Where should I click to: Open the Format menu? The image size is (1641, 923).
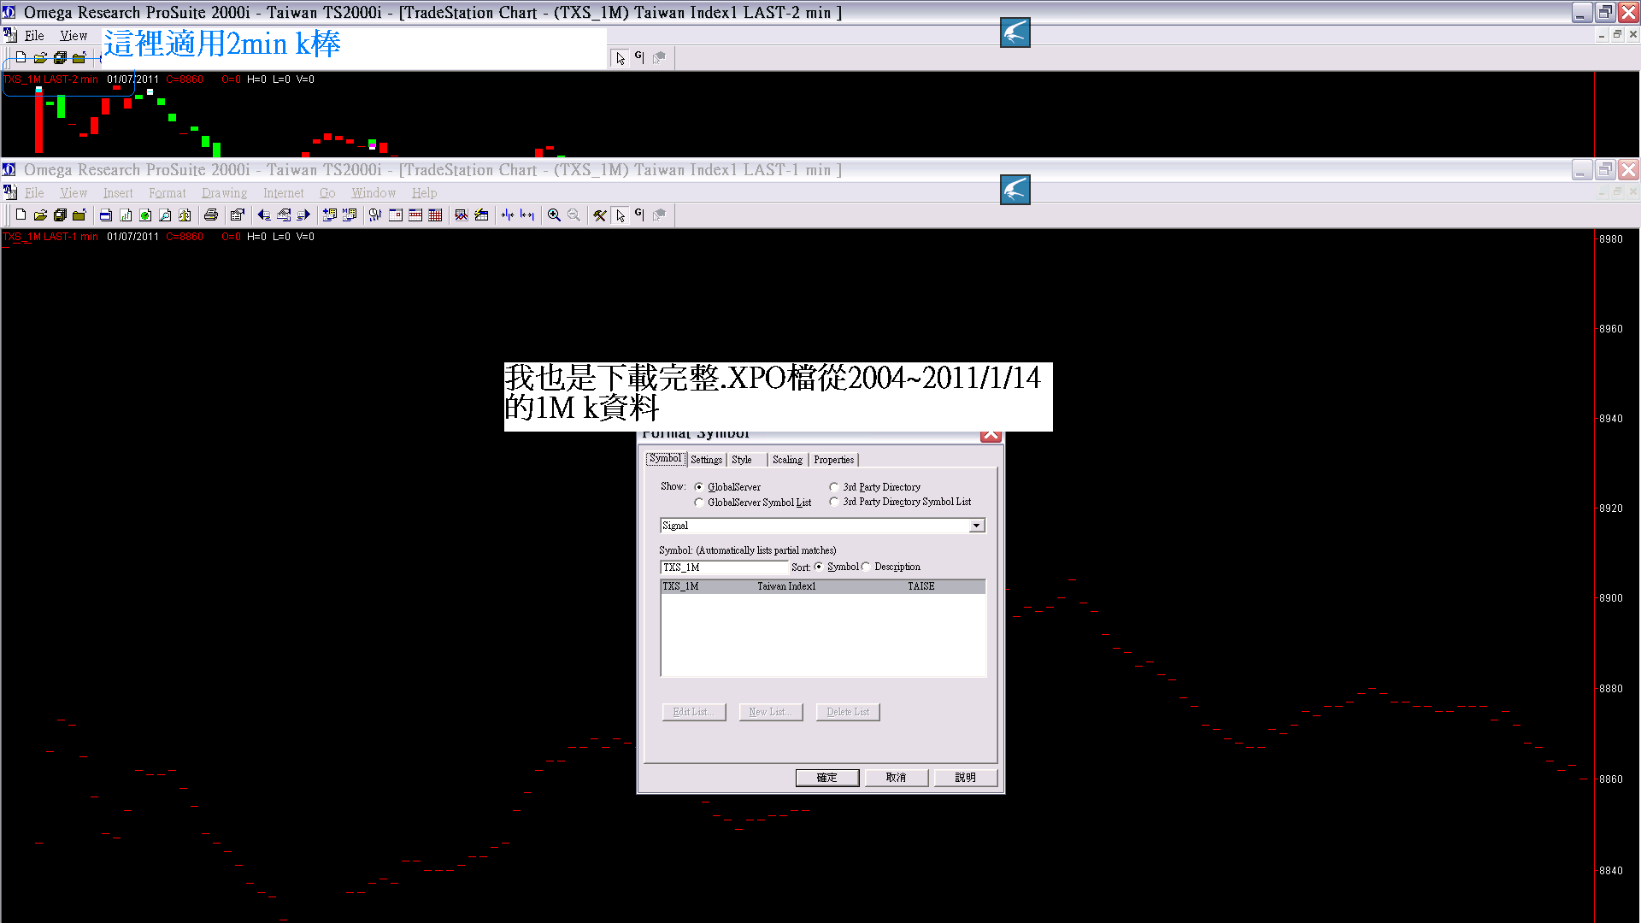[167, 193]
